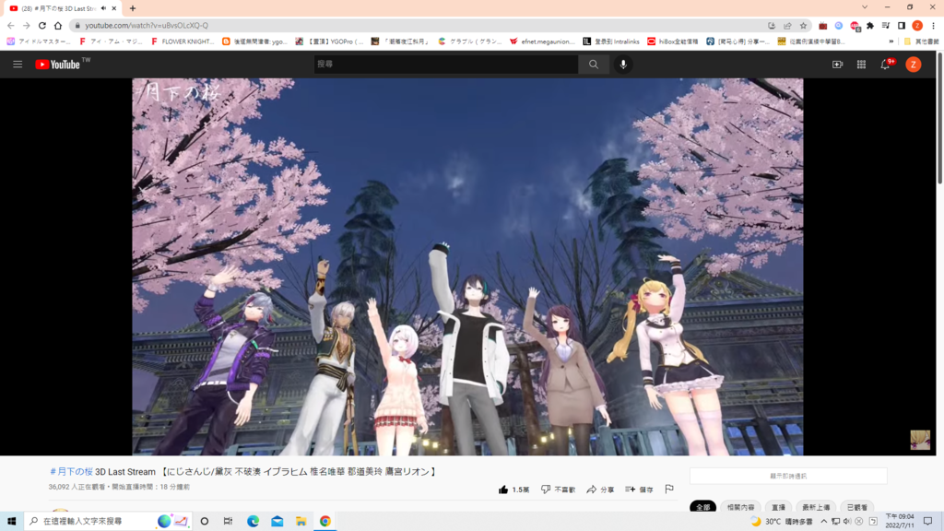944x531 pixels.
Task: Open the hiBox bookmark
Action: [672, 41]
